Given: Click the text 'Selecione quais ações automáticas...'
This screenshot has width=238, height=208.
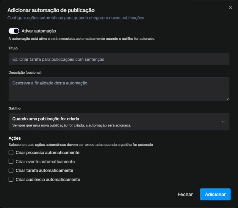Looking at the screenshot, I should (x=81, y=145).
